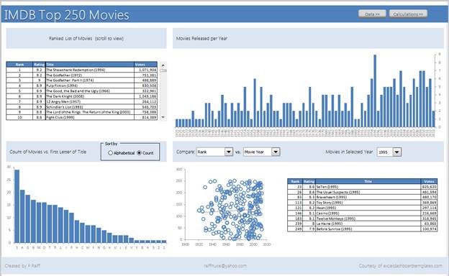Expand the Rank compare dropdown
The image size is (449, 276).
point(229,152)
